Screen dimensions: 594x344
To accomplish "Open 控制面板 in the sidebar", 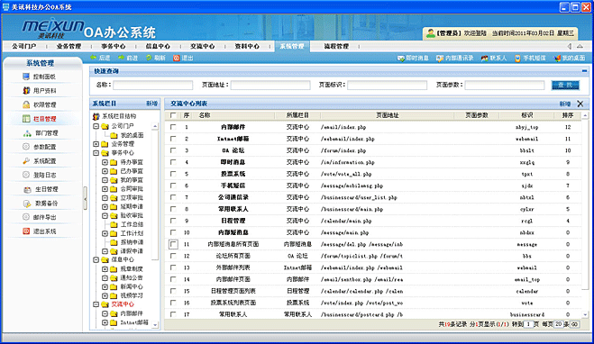I will pos(40,77).
